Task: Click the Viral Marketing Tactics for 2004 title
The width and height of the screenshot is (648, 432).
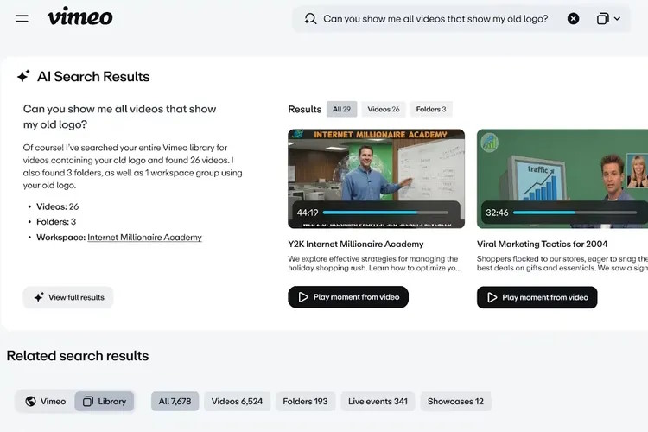Action: tap(542, 244)
